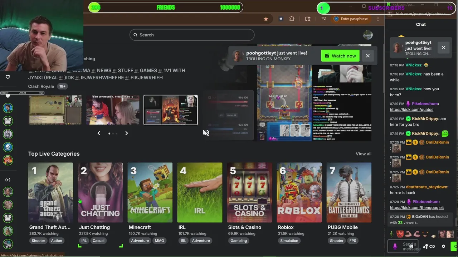Open the first recommended channel avatar in sidebar
The height and width of the screenshot is (257, 458).
tap(8, 192)
